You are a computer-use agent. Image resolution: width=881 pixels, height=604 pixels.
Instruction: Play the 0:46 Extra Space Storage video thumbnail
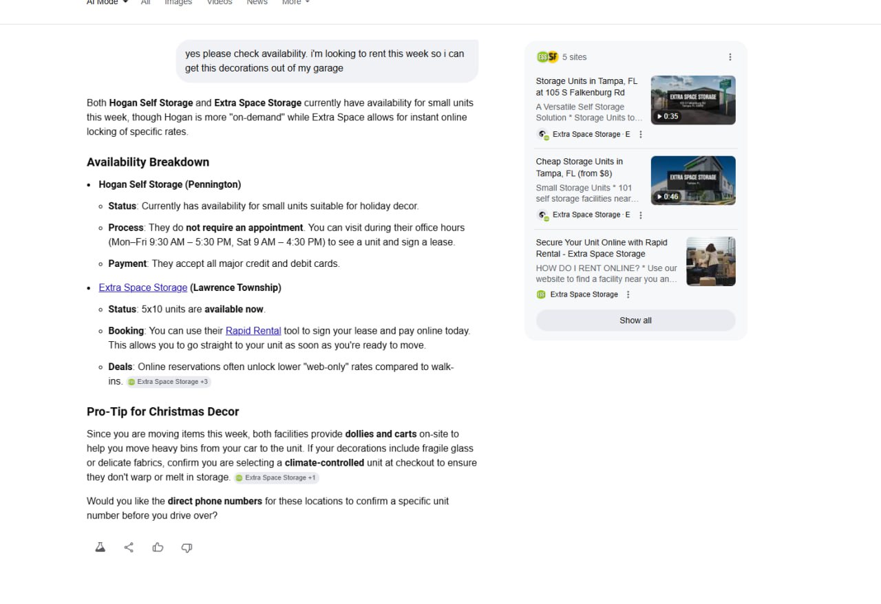pos(693,180)
